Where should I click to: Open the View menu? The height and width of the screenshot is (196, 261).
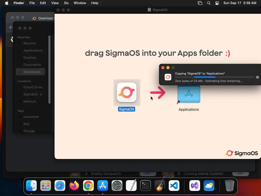(55, 3)
